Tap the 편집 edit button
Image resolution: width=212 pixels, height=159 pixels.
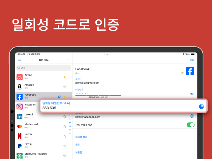pyautogui.click(x=192, y=60)
